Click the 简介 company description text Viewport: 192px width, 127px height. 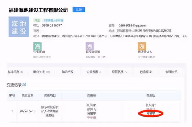(114, 36)
